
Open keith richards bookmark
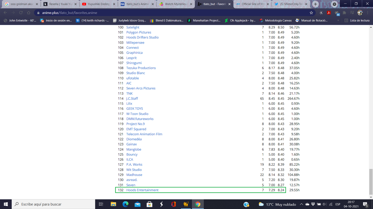point(92,21)
